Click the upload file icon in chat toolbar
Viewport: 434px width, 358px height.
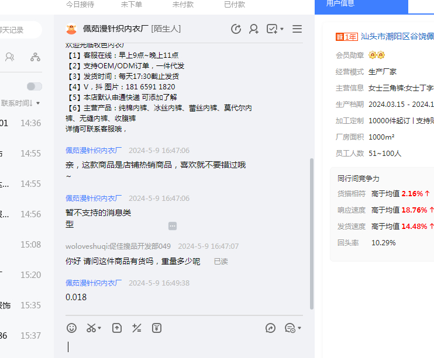pos(117,328)
